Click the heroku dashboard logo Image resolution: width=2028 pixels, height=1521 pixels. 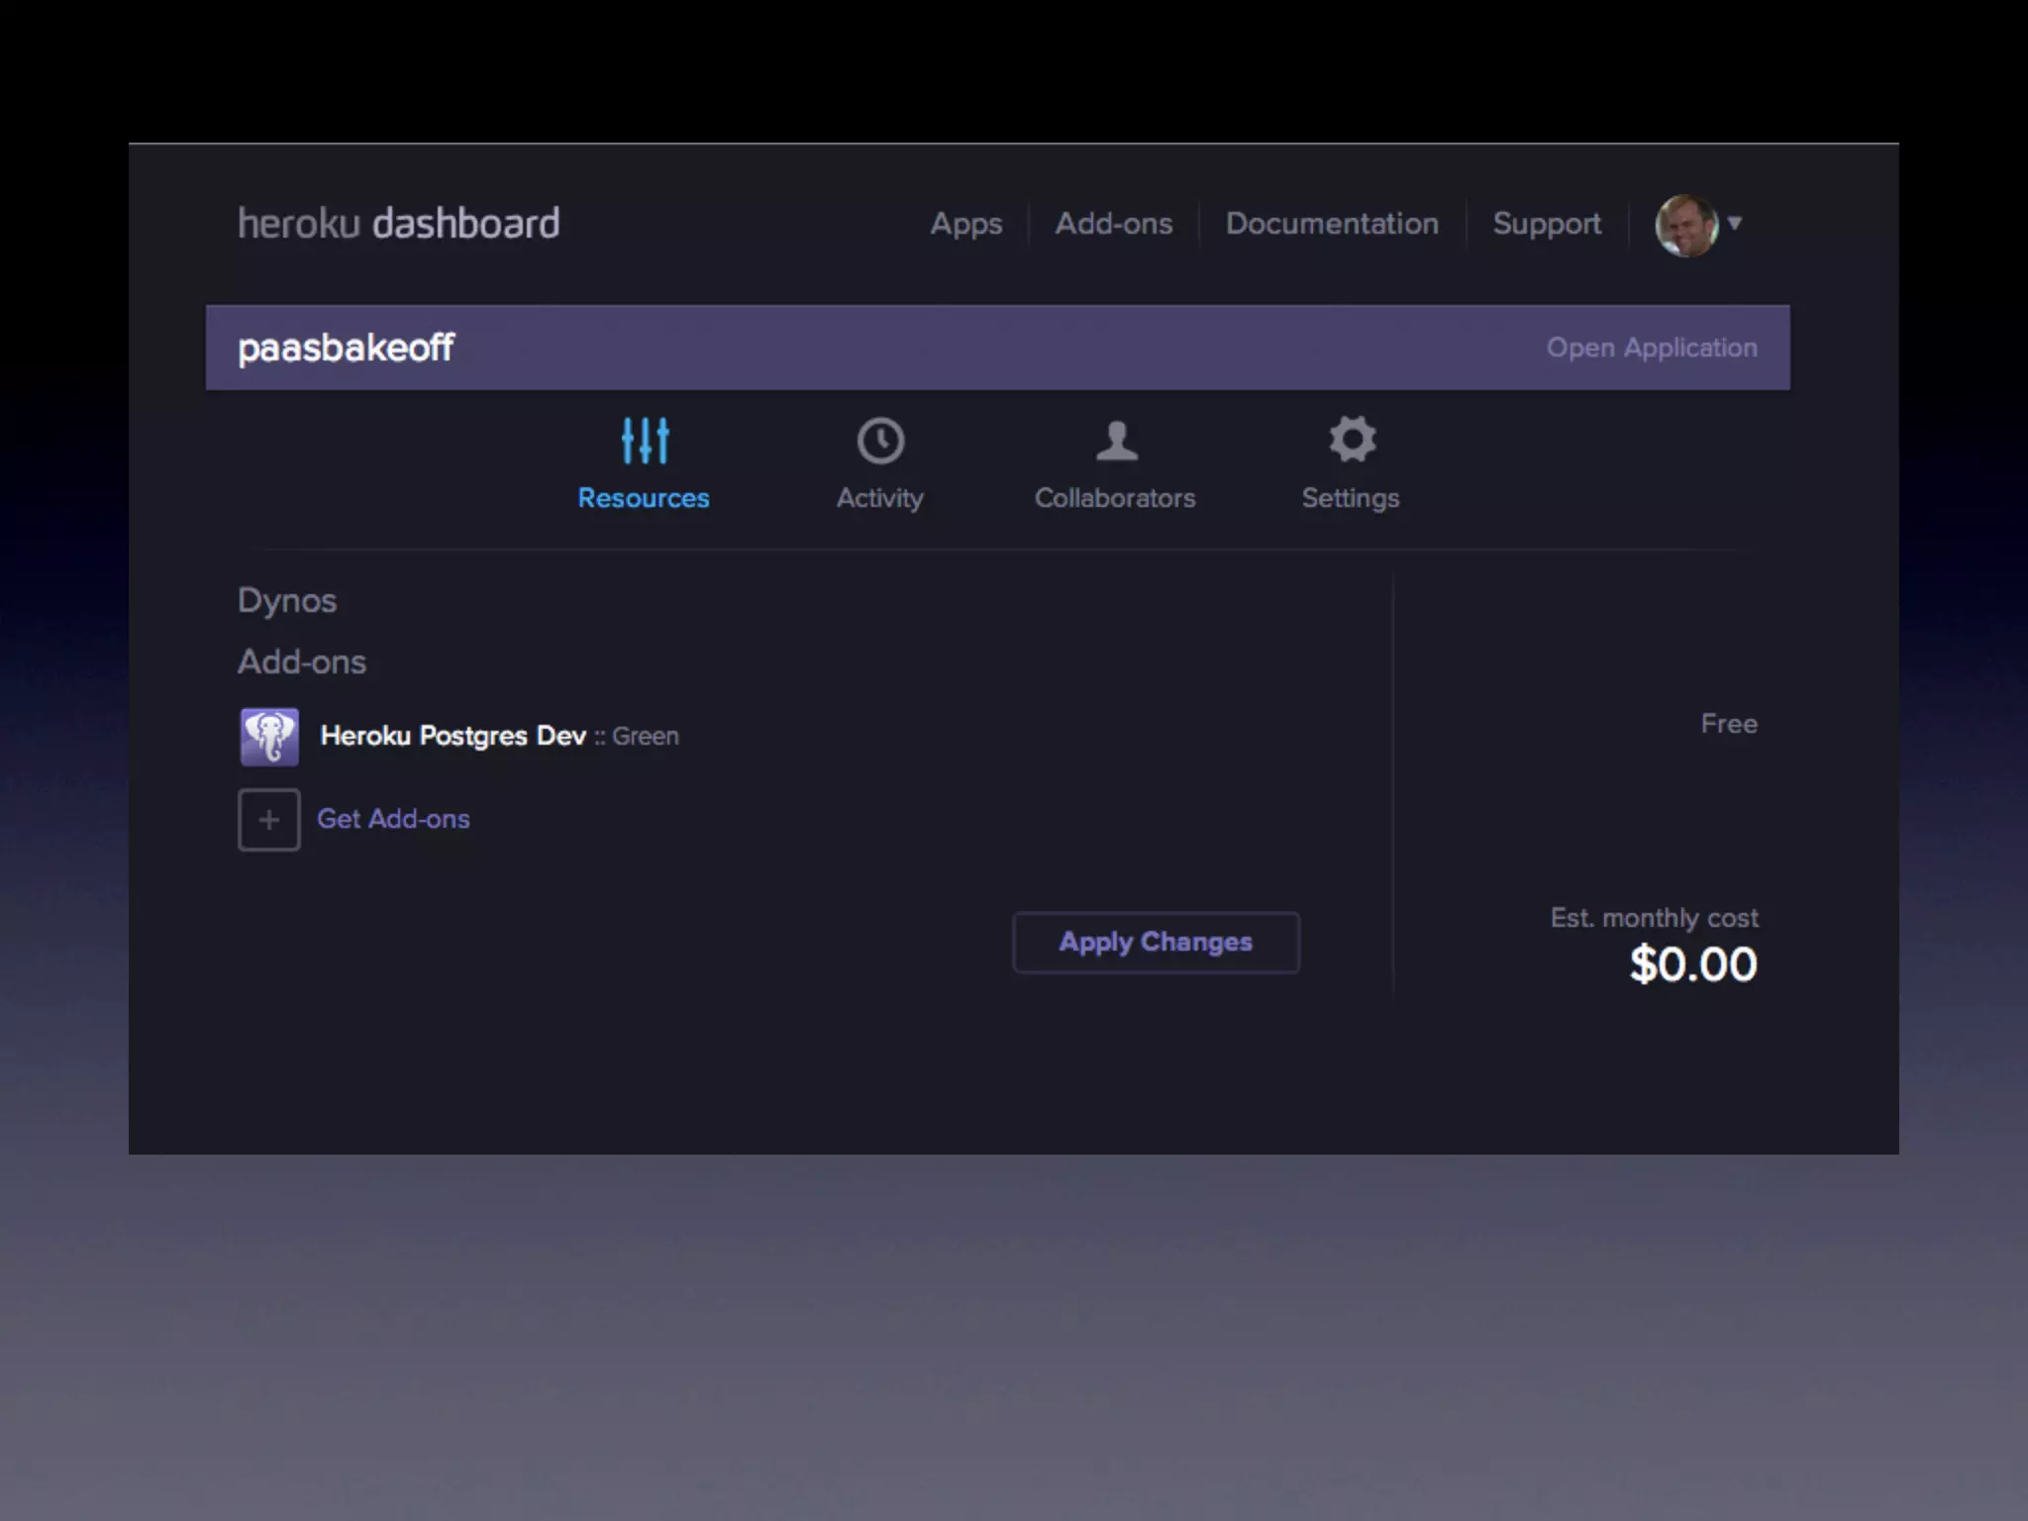point(398,224)
